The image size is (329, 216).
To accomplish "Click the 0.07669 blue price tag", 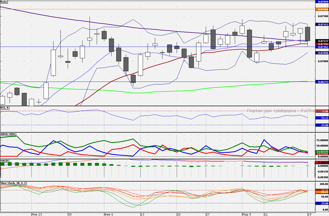I will click(322, 2).
